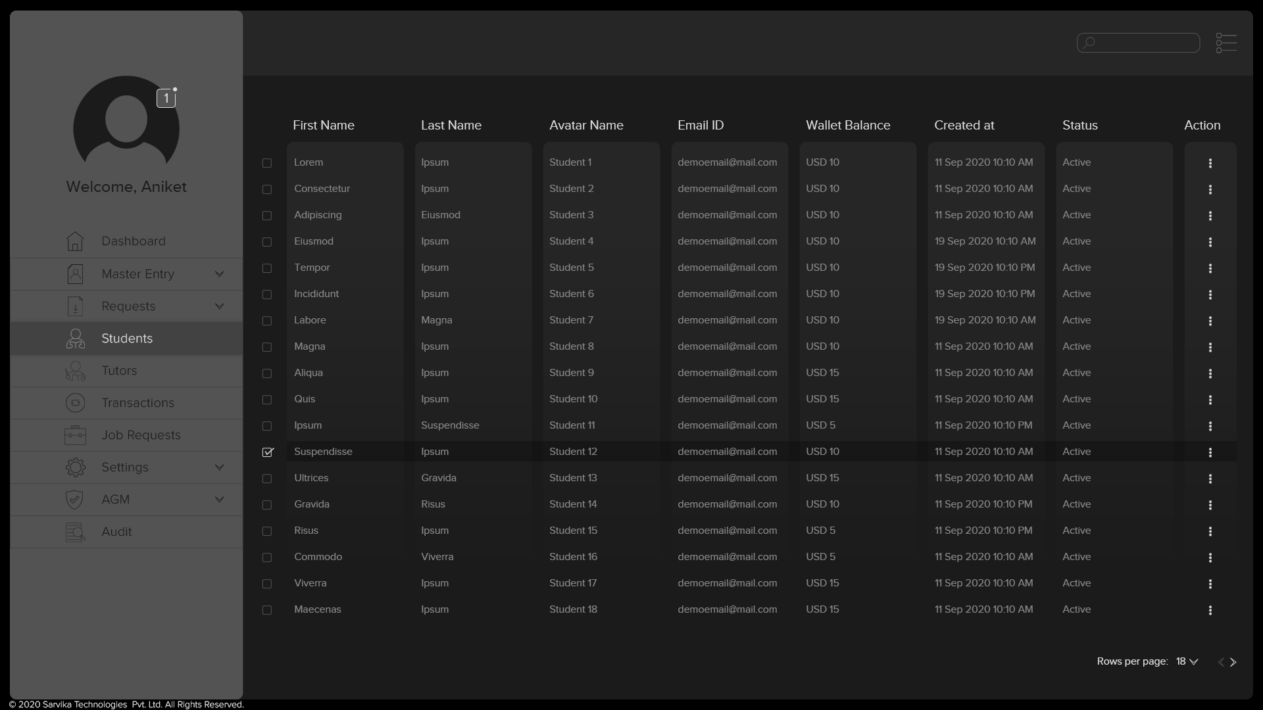
Task: Click the Requests document icon
Action: click(75, 306)
